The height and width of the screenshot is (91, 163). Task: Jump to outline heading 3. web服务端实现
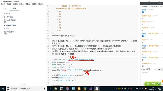pos(10,21)
